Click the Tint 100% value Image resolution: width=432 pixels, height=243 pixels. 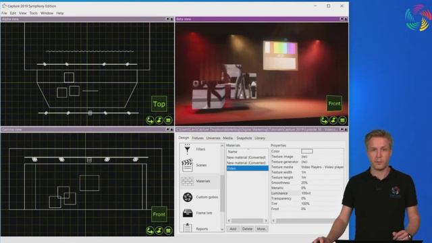pyautogui.click(x=305, y=204)
